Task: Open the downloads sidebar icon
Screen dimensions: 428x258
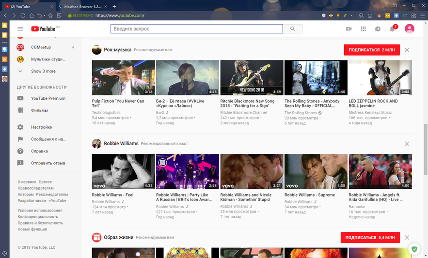Action: click(5, 69)
